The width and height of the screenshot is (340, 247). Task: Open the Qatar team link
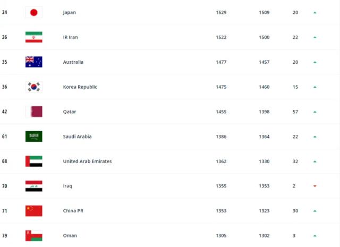click(70, 112)
